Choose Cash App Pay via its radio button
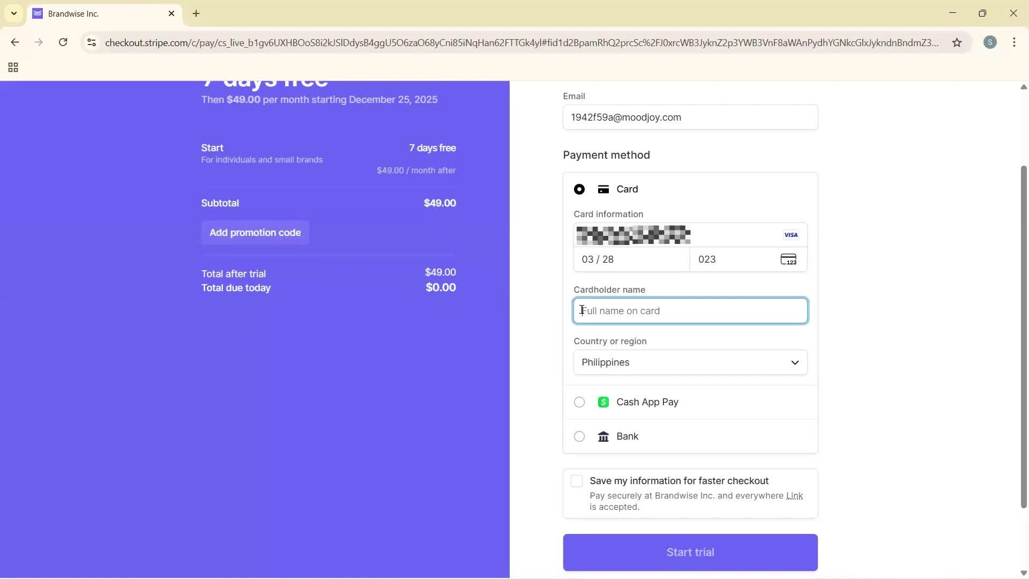The width and height of the screenshot is (1029, 579). [x=579, y=402]
